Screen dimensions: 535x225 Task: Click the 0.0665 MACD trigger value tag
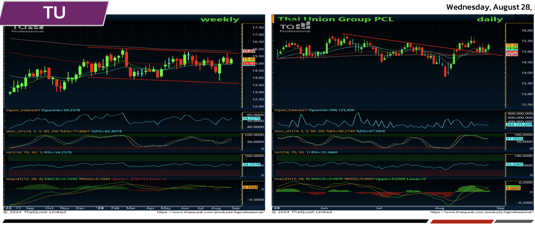(514, 189)
